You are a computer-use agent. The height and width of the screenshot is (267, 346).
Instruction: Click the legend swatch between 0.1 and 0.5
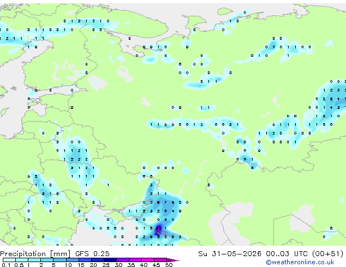click(9, 260)
